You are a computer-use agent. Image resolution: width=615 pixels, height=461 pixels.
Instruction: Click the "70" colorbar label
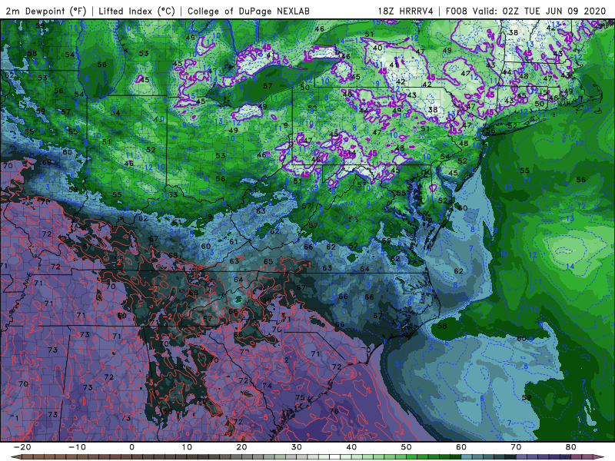[516, 447]
